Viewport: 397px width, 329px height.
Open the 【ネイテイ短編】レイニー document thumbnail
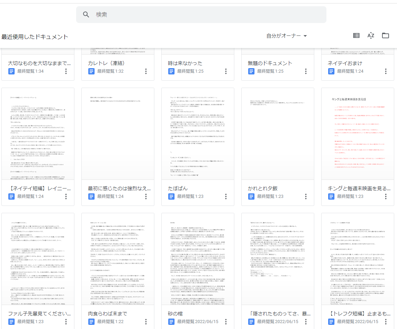coord(38,134)
